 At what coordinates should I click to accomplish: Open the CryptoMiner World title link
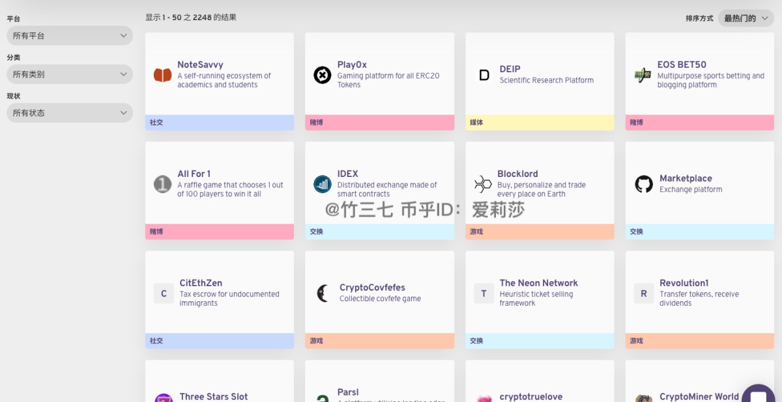pyautogui.click(x=699, y=397)
